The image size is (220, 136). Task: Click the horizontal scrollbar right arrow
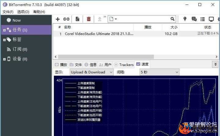click(217, 57)
